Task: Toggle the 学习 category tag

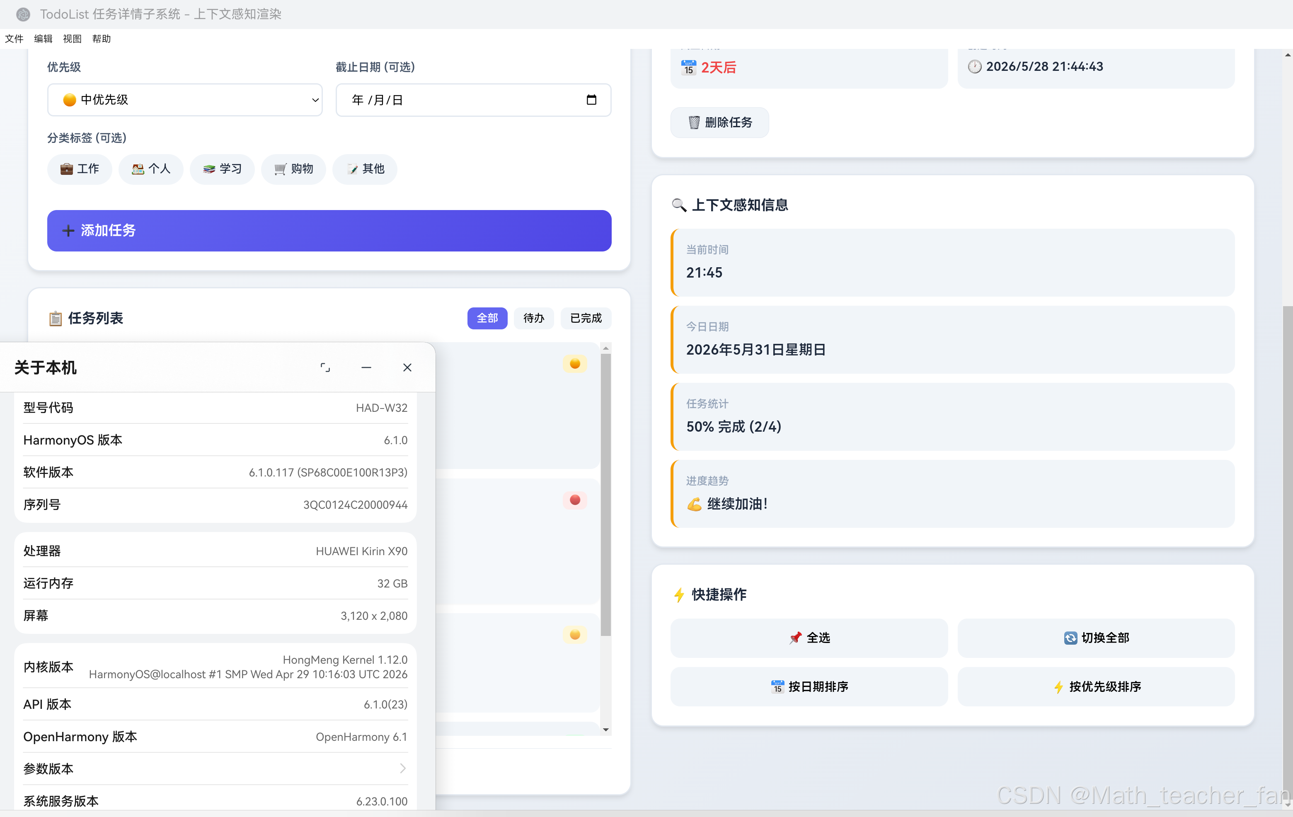Action: (x=222, y=169)
